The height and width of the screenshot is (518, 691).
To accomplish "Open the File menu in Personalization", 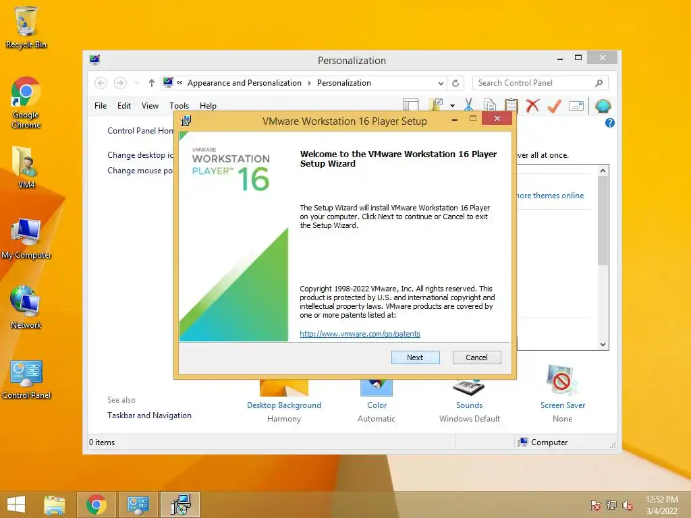I will [101, 106].
